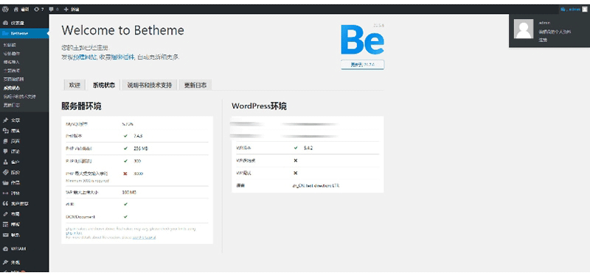The image size is (590, 275).
Task: Click small avatar in top admin bar
Action: (584, 9)
